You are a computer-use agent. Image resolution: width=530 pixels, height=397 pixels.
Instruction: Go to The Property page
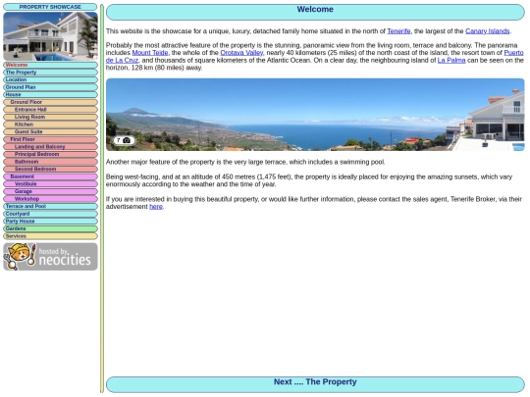[50, 73]
